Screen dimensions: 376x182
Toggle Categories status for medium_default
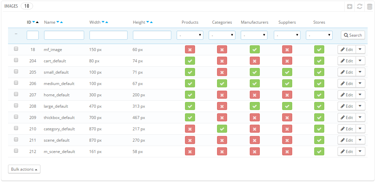tap(222, 84)
